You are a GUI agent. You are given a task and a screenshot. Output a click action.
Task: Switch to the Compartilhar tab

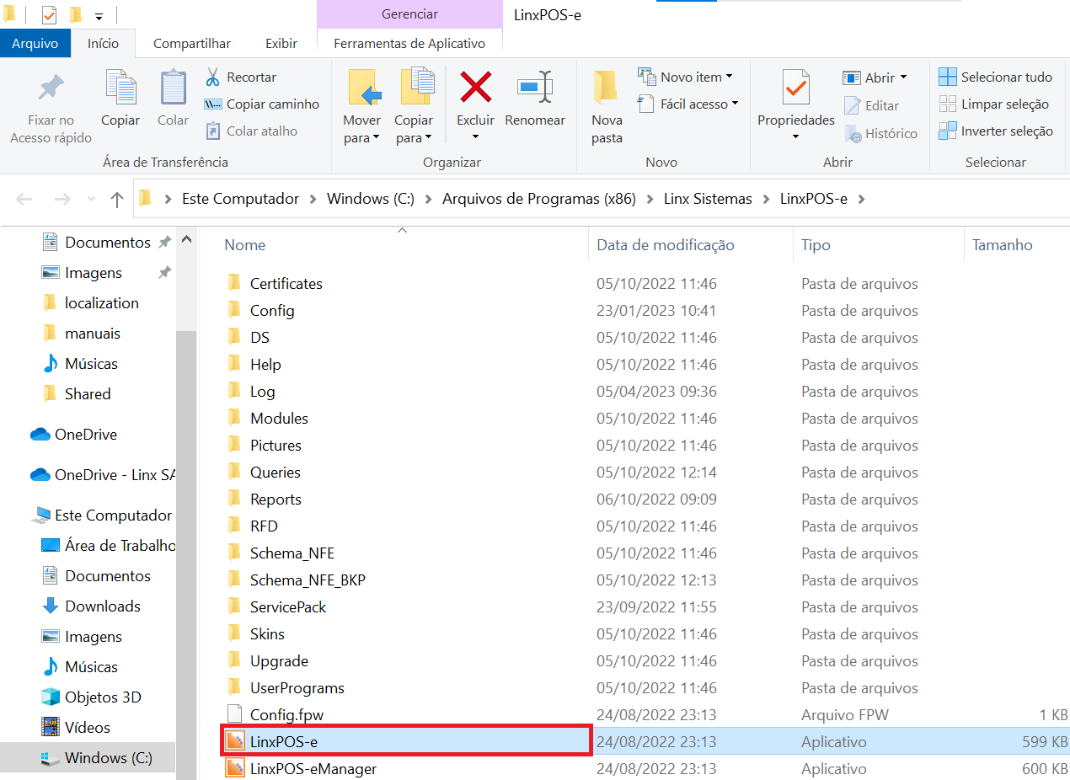point(192,43)
